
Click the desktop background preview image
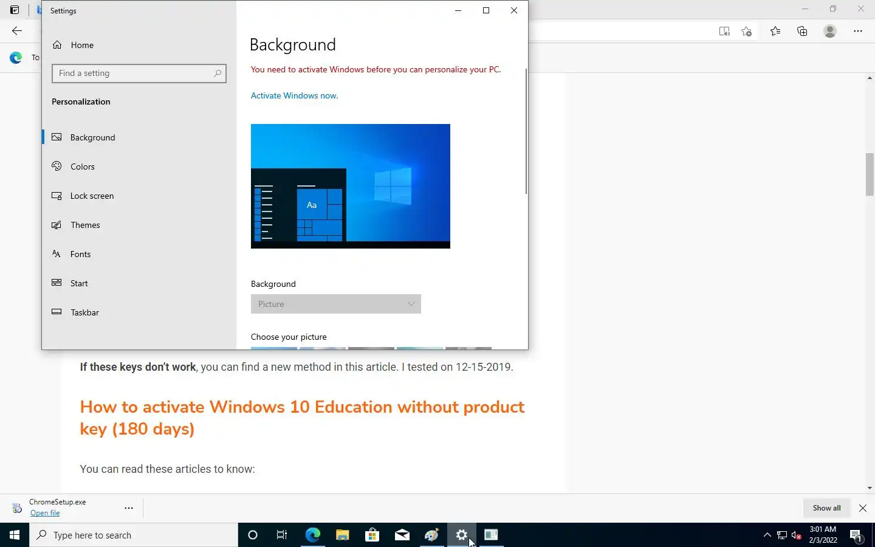pyautogui.click(x=351, y=186)
